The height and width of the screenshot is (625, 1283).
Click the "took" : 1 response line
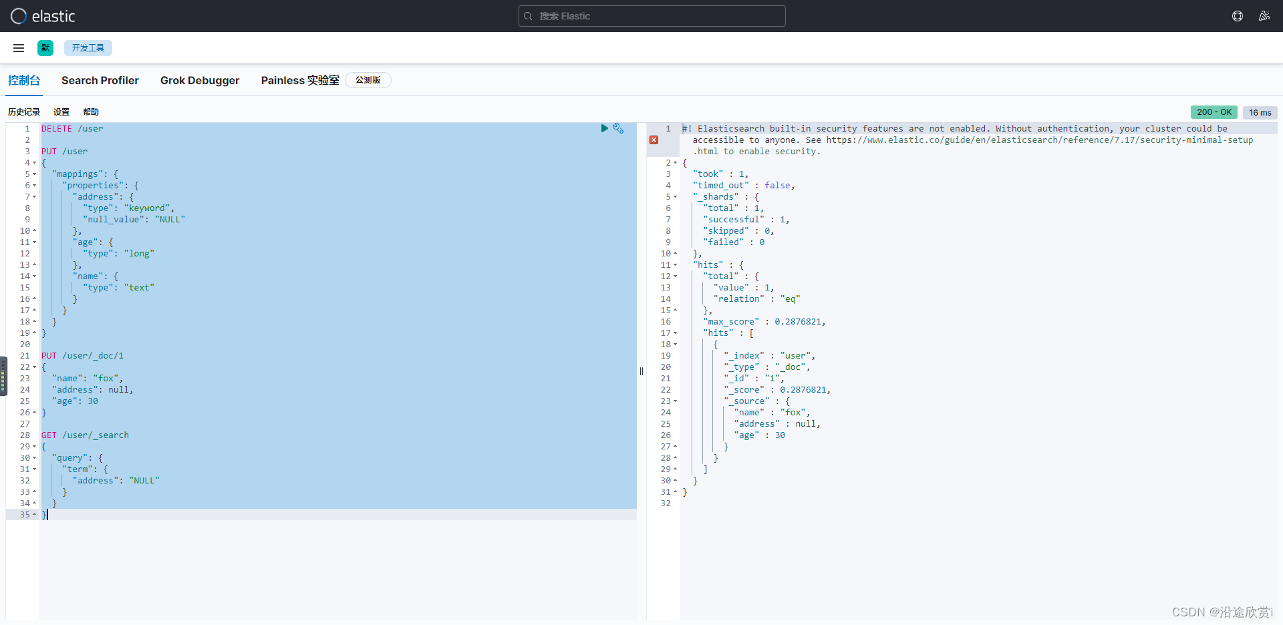pos(720,174)
